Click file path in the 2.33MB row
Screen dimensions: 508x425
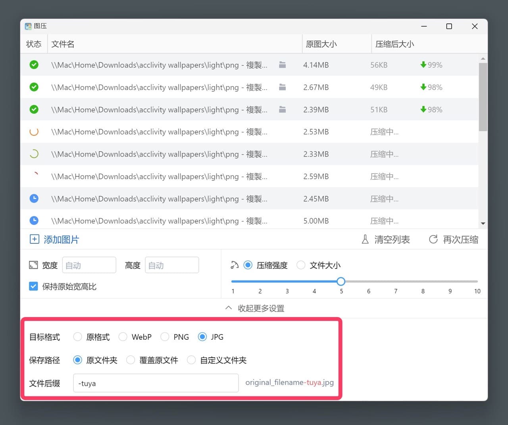point(159,154)
